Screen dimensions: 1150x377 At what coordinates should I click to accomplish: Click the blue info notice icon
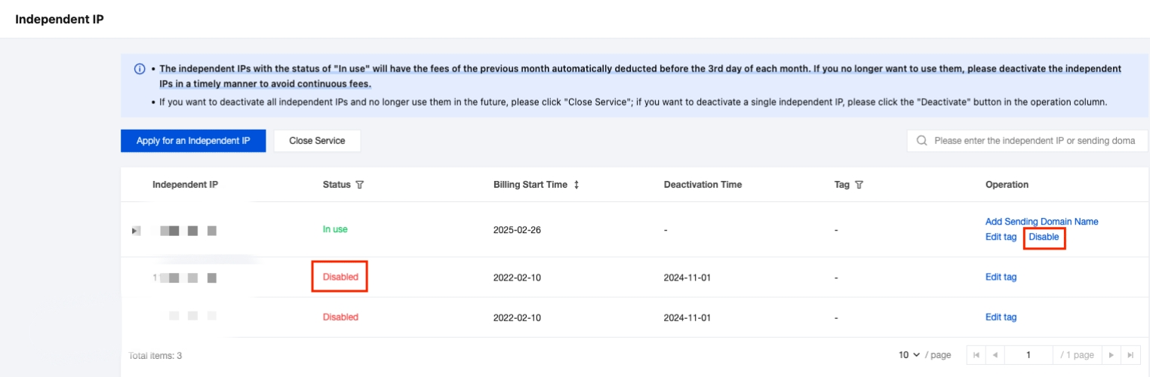pyautogui.click(x=140, y=69)
